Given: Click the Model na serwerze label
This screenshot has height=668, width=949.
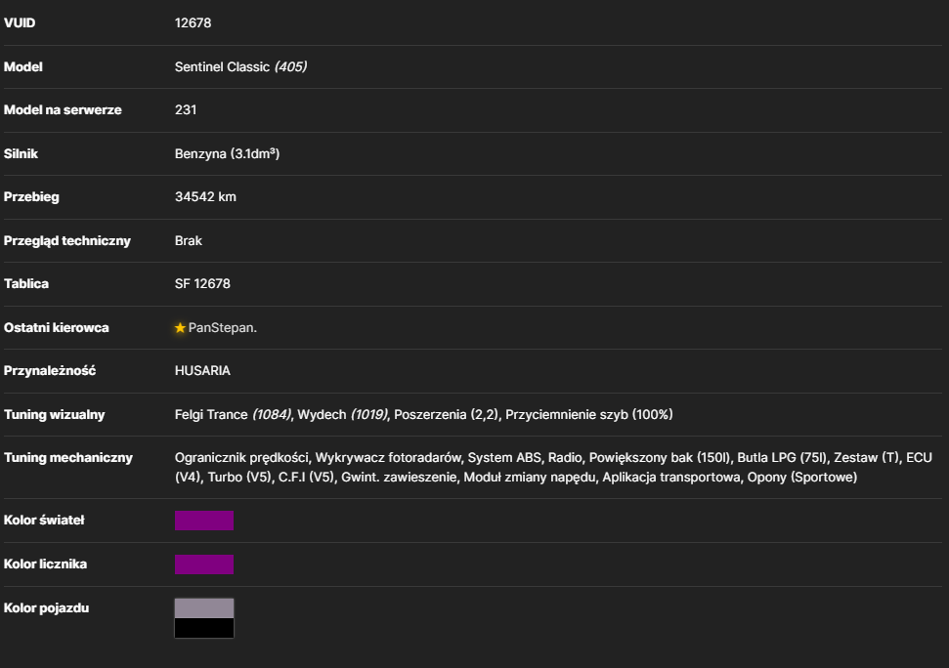Looking at the screenshot, I should pos(63,110).
